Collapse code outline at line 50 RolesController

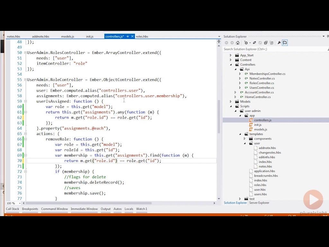pos(25,52)
